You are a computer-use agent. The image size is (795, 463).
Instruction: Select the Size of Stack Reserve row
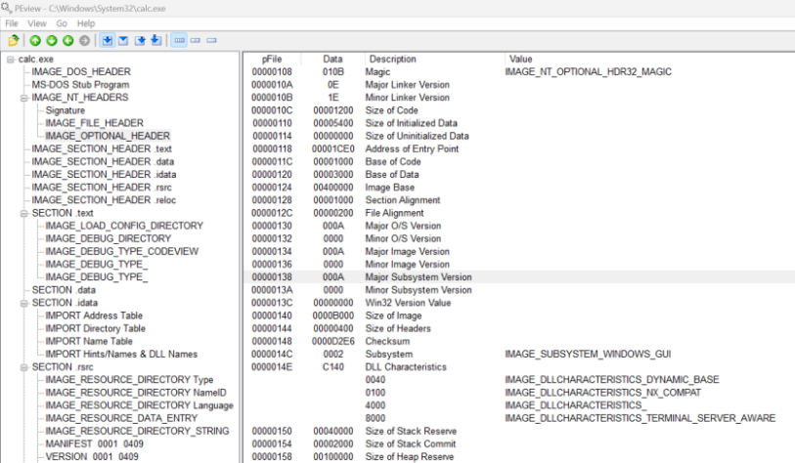click(519, 431)
